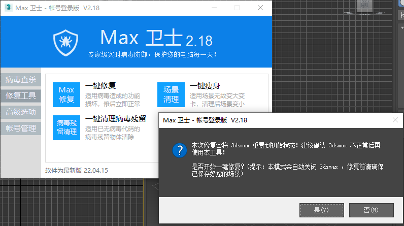The height and width of the screenshot is (226, 404).
Task: Close the Max卫士 main window
Action: pos(260,8)
